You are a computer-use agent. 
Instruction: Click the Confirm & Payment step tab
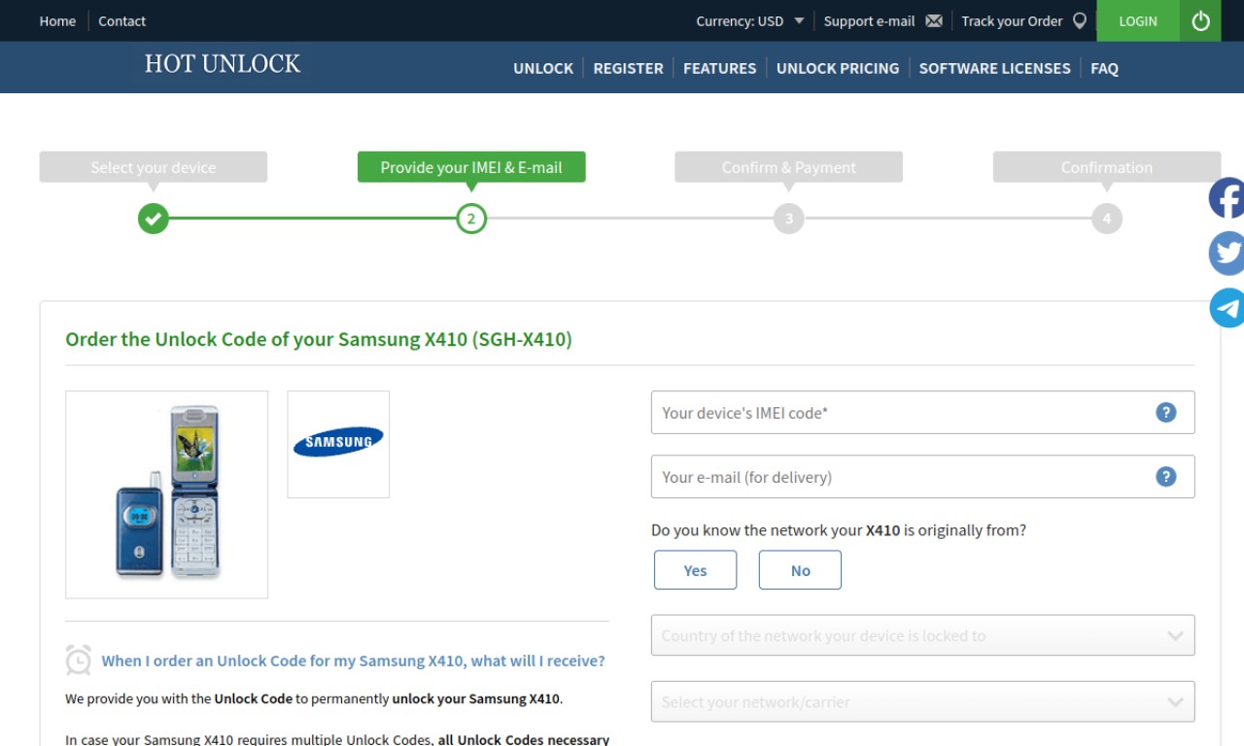(x=788, y=167)
